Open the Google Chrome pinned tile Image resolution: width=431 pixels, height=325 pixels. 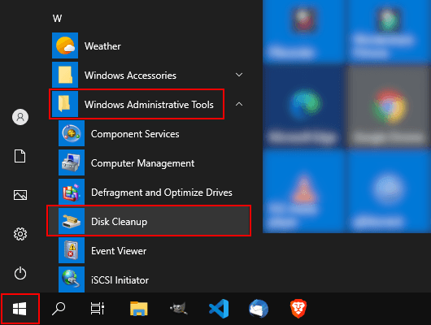pyautogui.click(x=389, y=106)
